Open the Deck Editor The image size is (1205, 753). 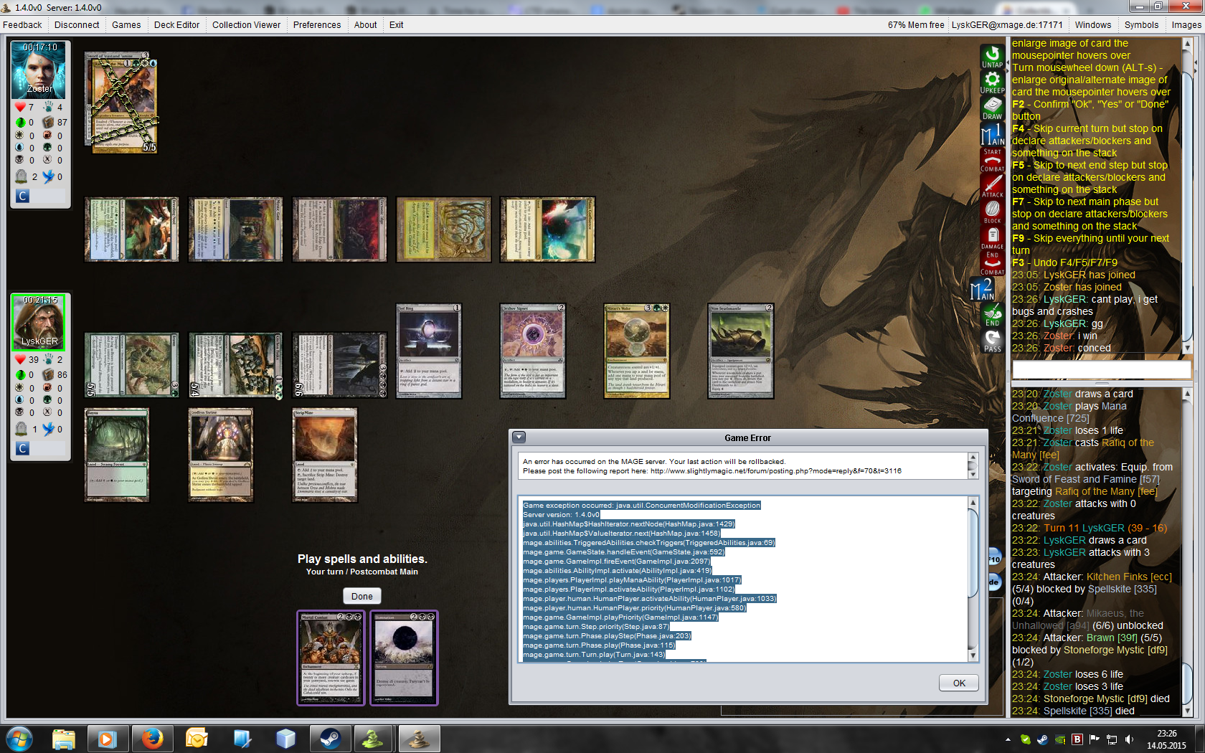[x=176, y=25]
